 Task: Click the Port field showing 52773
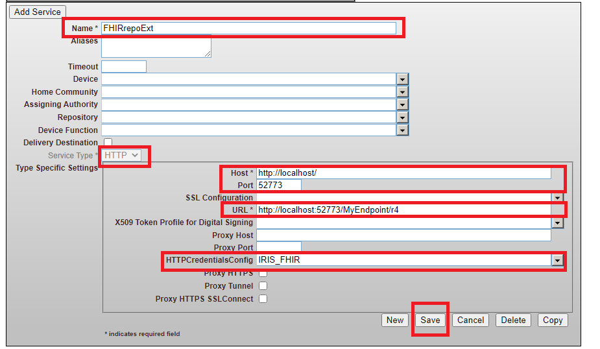[279, 185]
